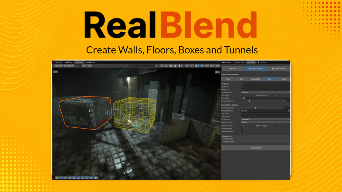Select Sculpt (Demo) mode button
The height and width of the screenshot is (192, 342).
click(x=279, y=69)
